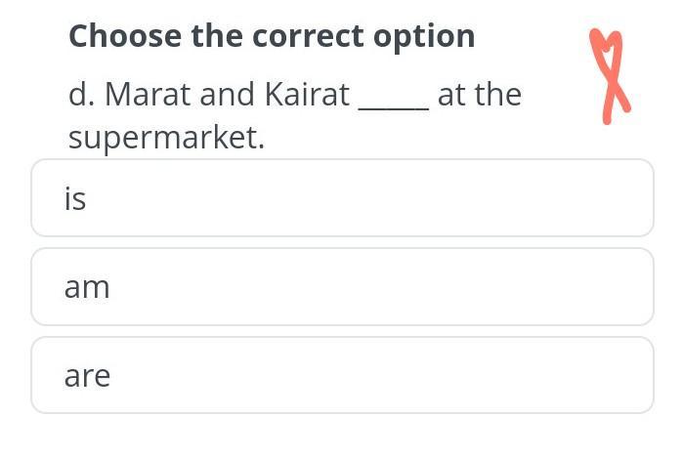Click the word "and" between the names
The width and height of the screenshot is (683, 458).
coord(228,95)
